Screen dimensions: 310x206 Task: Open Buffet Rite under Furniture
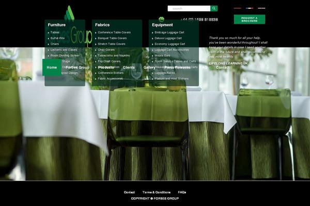(x=57, y=38)
